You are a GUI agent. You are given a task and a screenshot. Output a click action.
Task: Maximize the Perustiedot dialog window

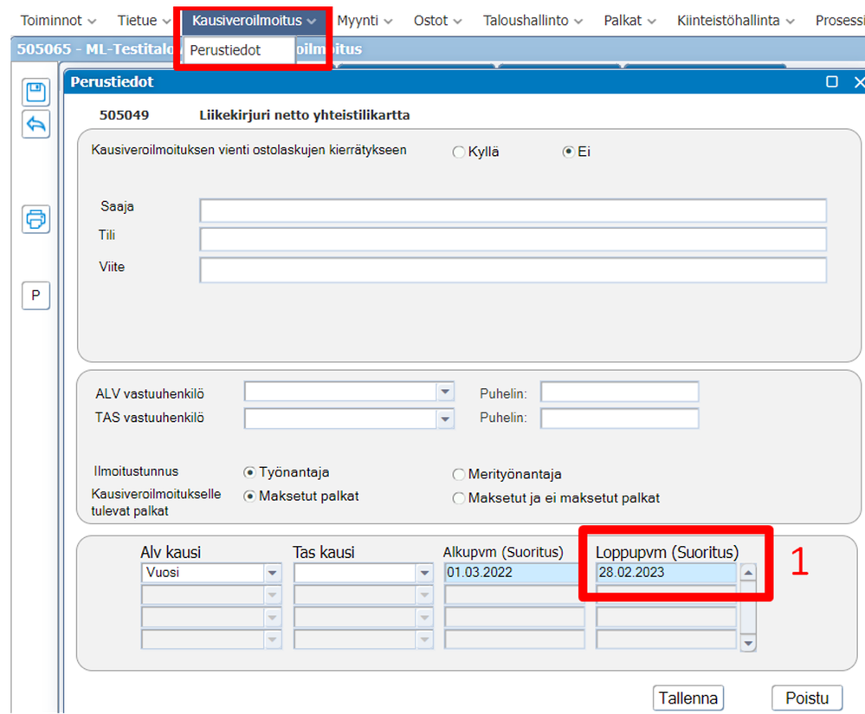coord(832,81)
